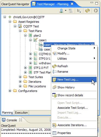Collapse the christli,GovUcm@CQSTF root node
101x137 pixels.
(5, 17)
